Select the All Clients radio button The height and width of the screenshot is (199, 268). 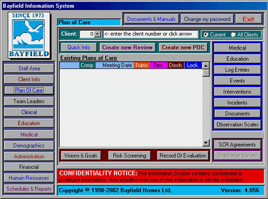(233, 34)
